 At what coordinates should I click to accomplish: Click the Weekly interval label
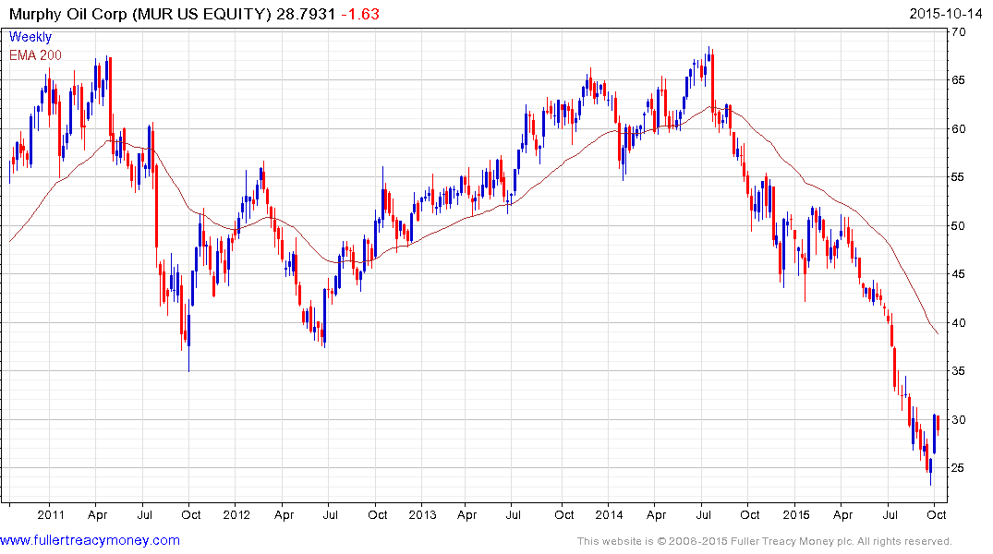[30, 37]
